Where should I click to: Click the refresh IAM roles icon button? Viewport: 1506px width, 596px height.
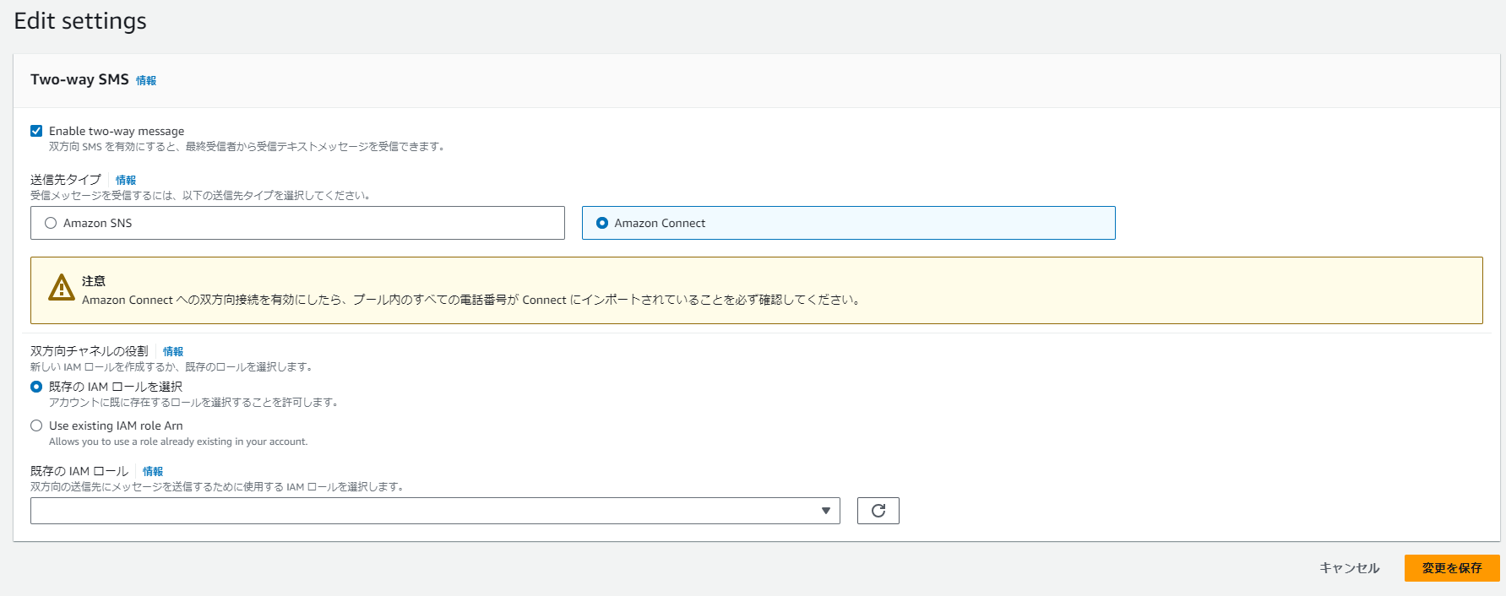tap(878, 511)
